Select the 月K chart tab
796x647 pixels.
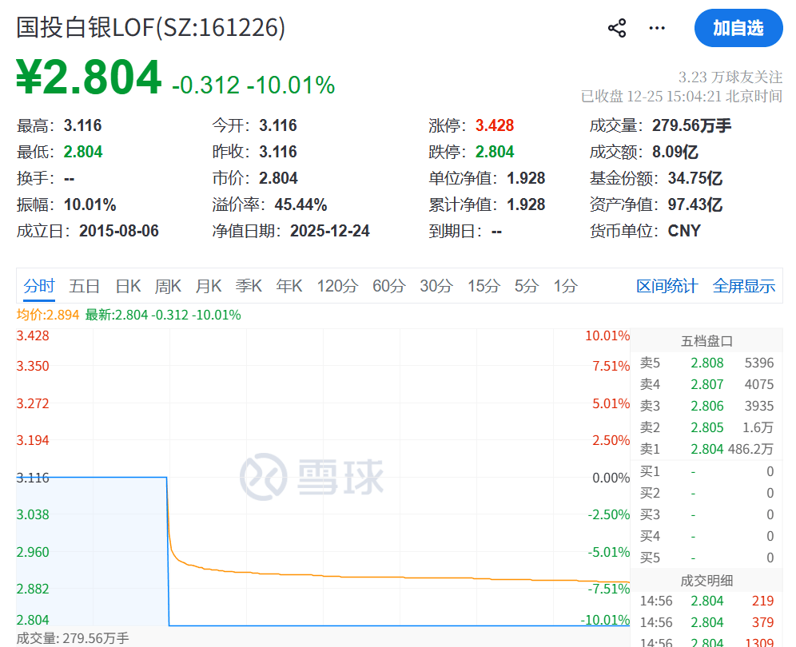coord(209,286)
